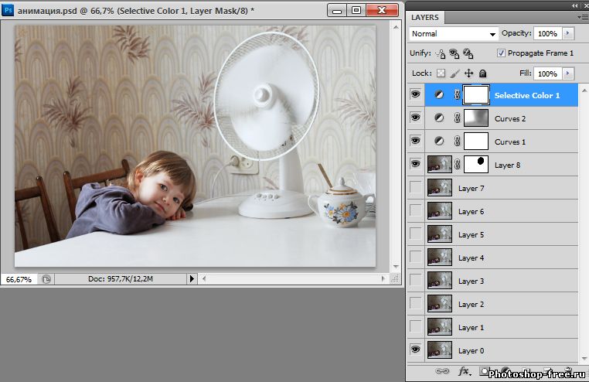The image size is (589, 382).
Task: Open the Opacity slider arrow
Action: (x=569, y=34)
